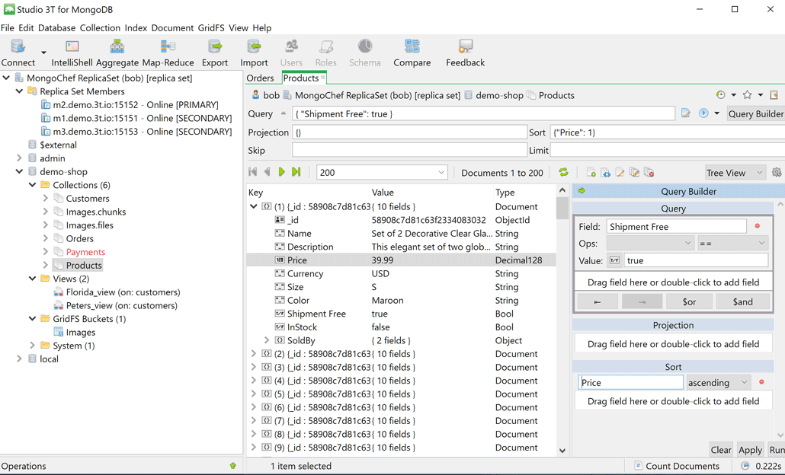Collapse the Views (2) folder
Screen dimensions: 785x475
[32, 279]
